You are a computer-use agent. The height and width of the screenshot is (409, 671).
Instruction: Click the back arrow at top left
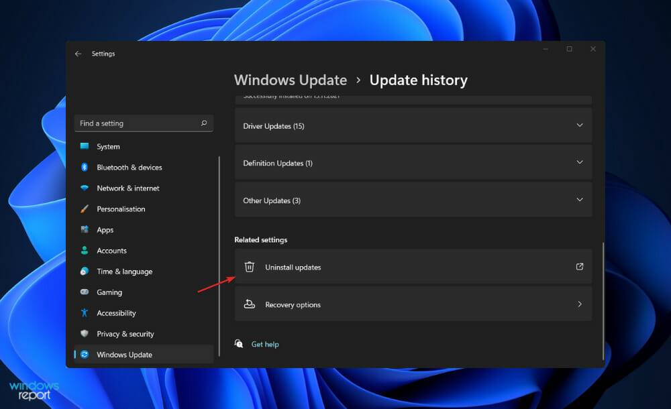pyautogui.click(x=79, y=54)
